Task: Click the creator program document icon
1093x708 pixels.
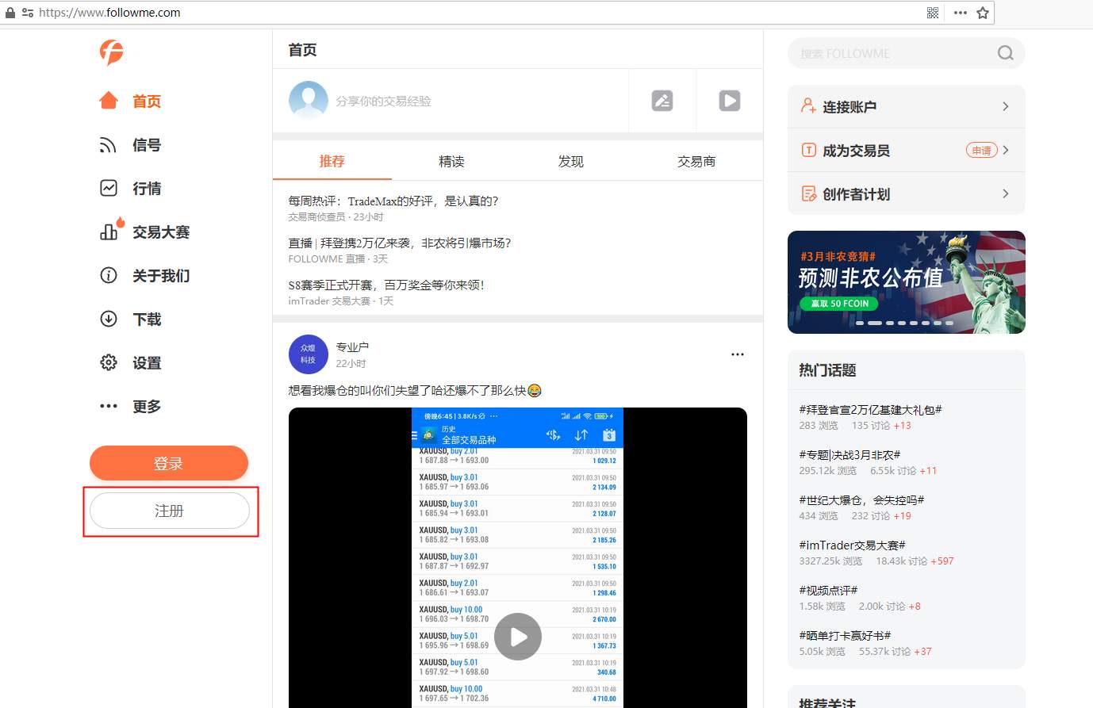Action: pos(809,193)
